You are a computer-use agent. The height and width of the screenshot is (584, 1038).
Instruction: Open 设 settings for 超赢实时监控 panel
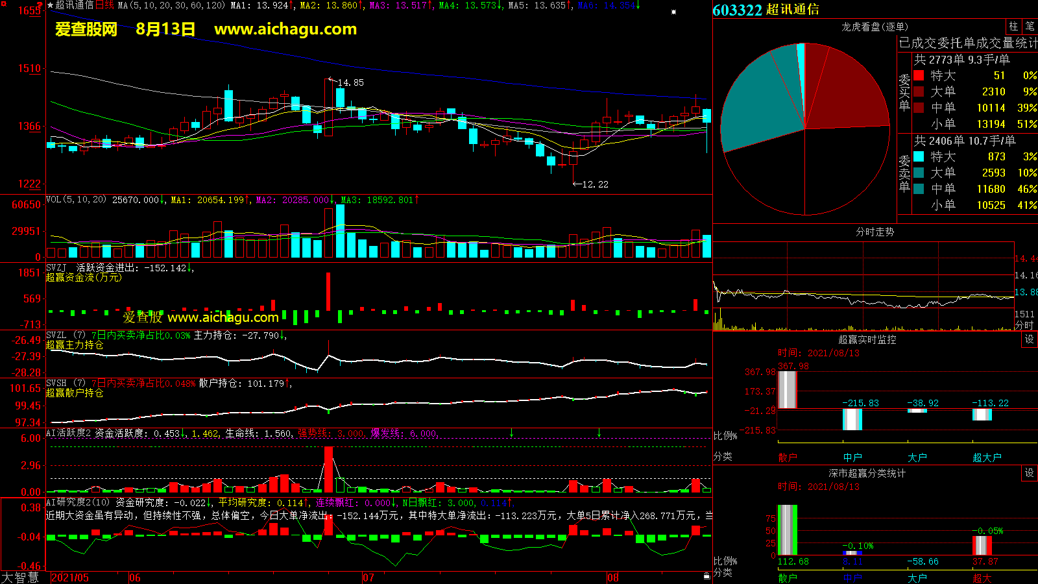click(x=1030, y=339)
